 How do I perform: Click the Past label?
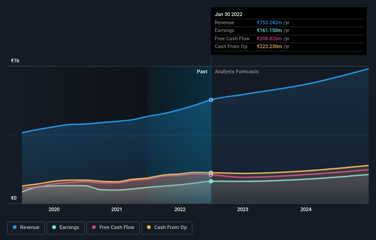pyautogui.click(x=202, y=72)
